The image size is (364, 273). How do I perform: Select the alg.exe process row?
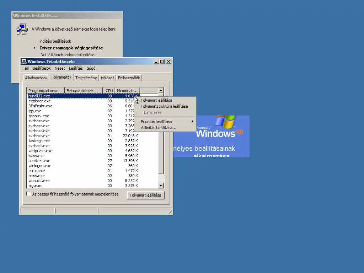point(83,186)
